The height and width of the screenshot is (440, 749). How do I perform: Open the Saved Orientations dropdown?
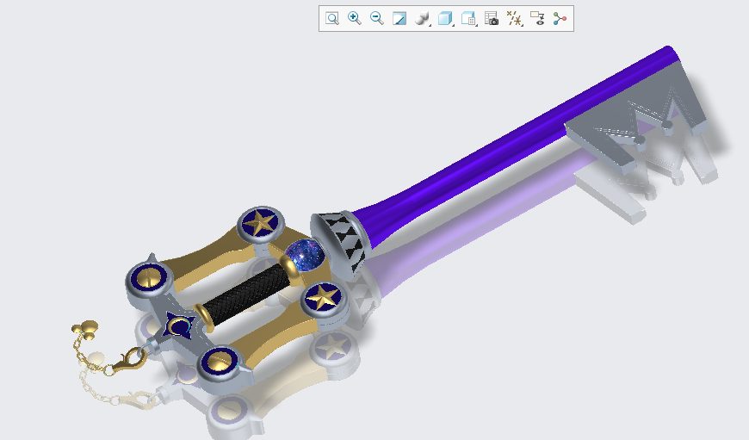coord(468,19)
